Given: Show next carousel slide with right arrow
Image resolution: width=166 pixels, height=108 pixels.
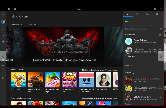Looking at the screenshot, I should [x=161, y=56].
